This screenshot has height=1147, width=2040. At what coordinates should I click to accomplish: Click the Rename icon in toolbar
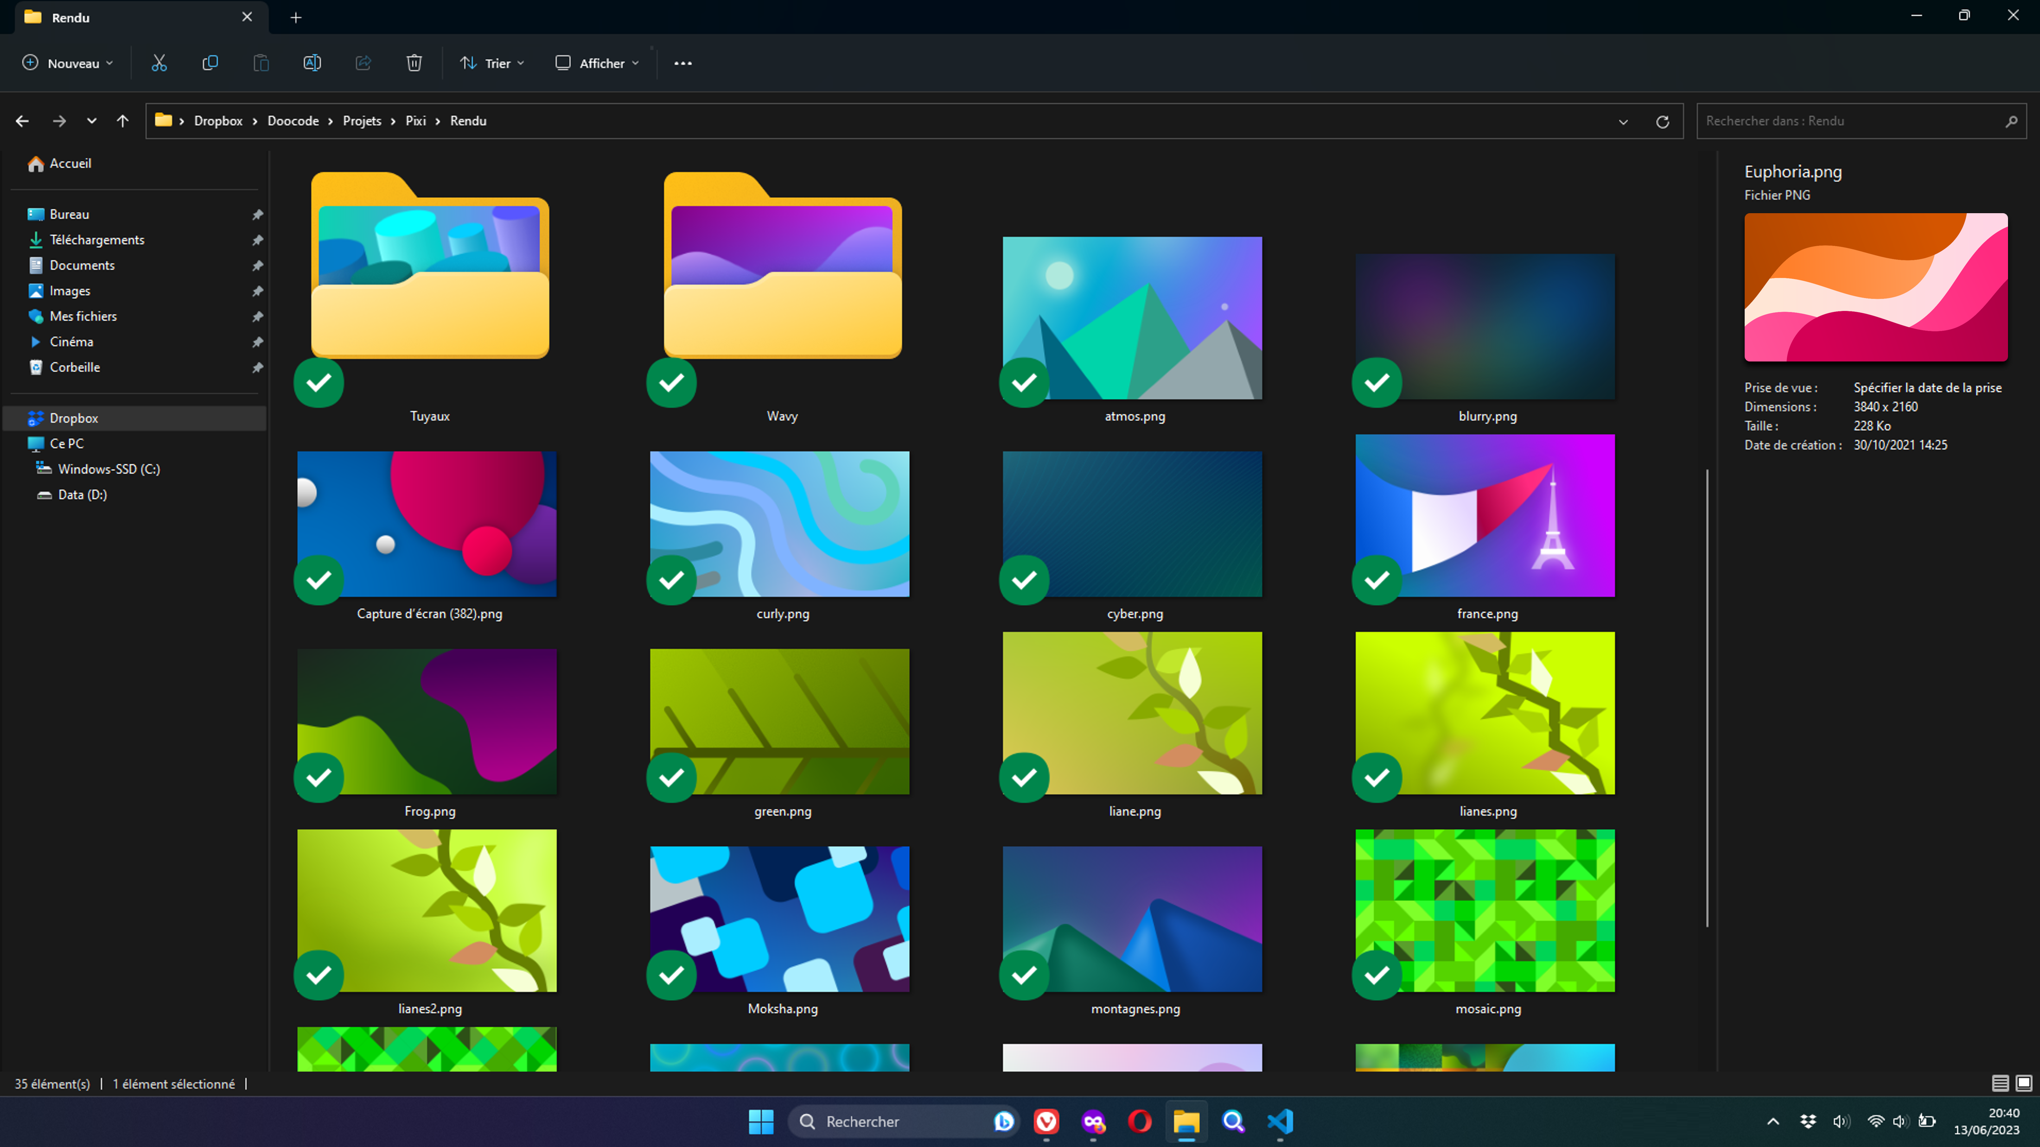(312, 63)
